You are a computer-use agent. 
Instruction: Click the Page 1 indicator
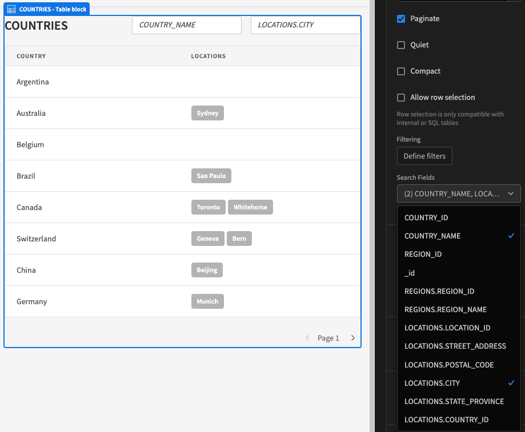[328, 338]
